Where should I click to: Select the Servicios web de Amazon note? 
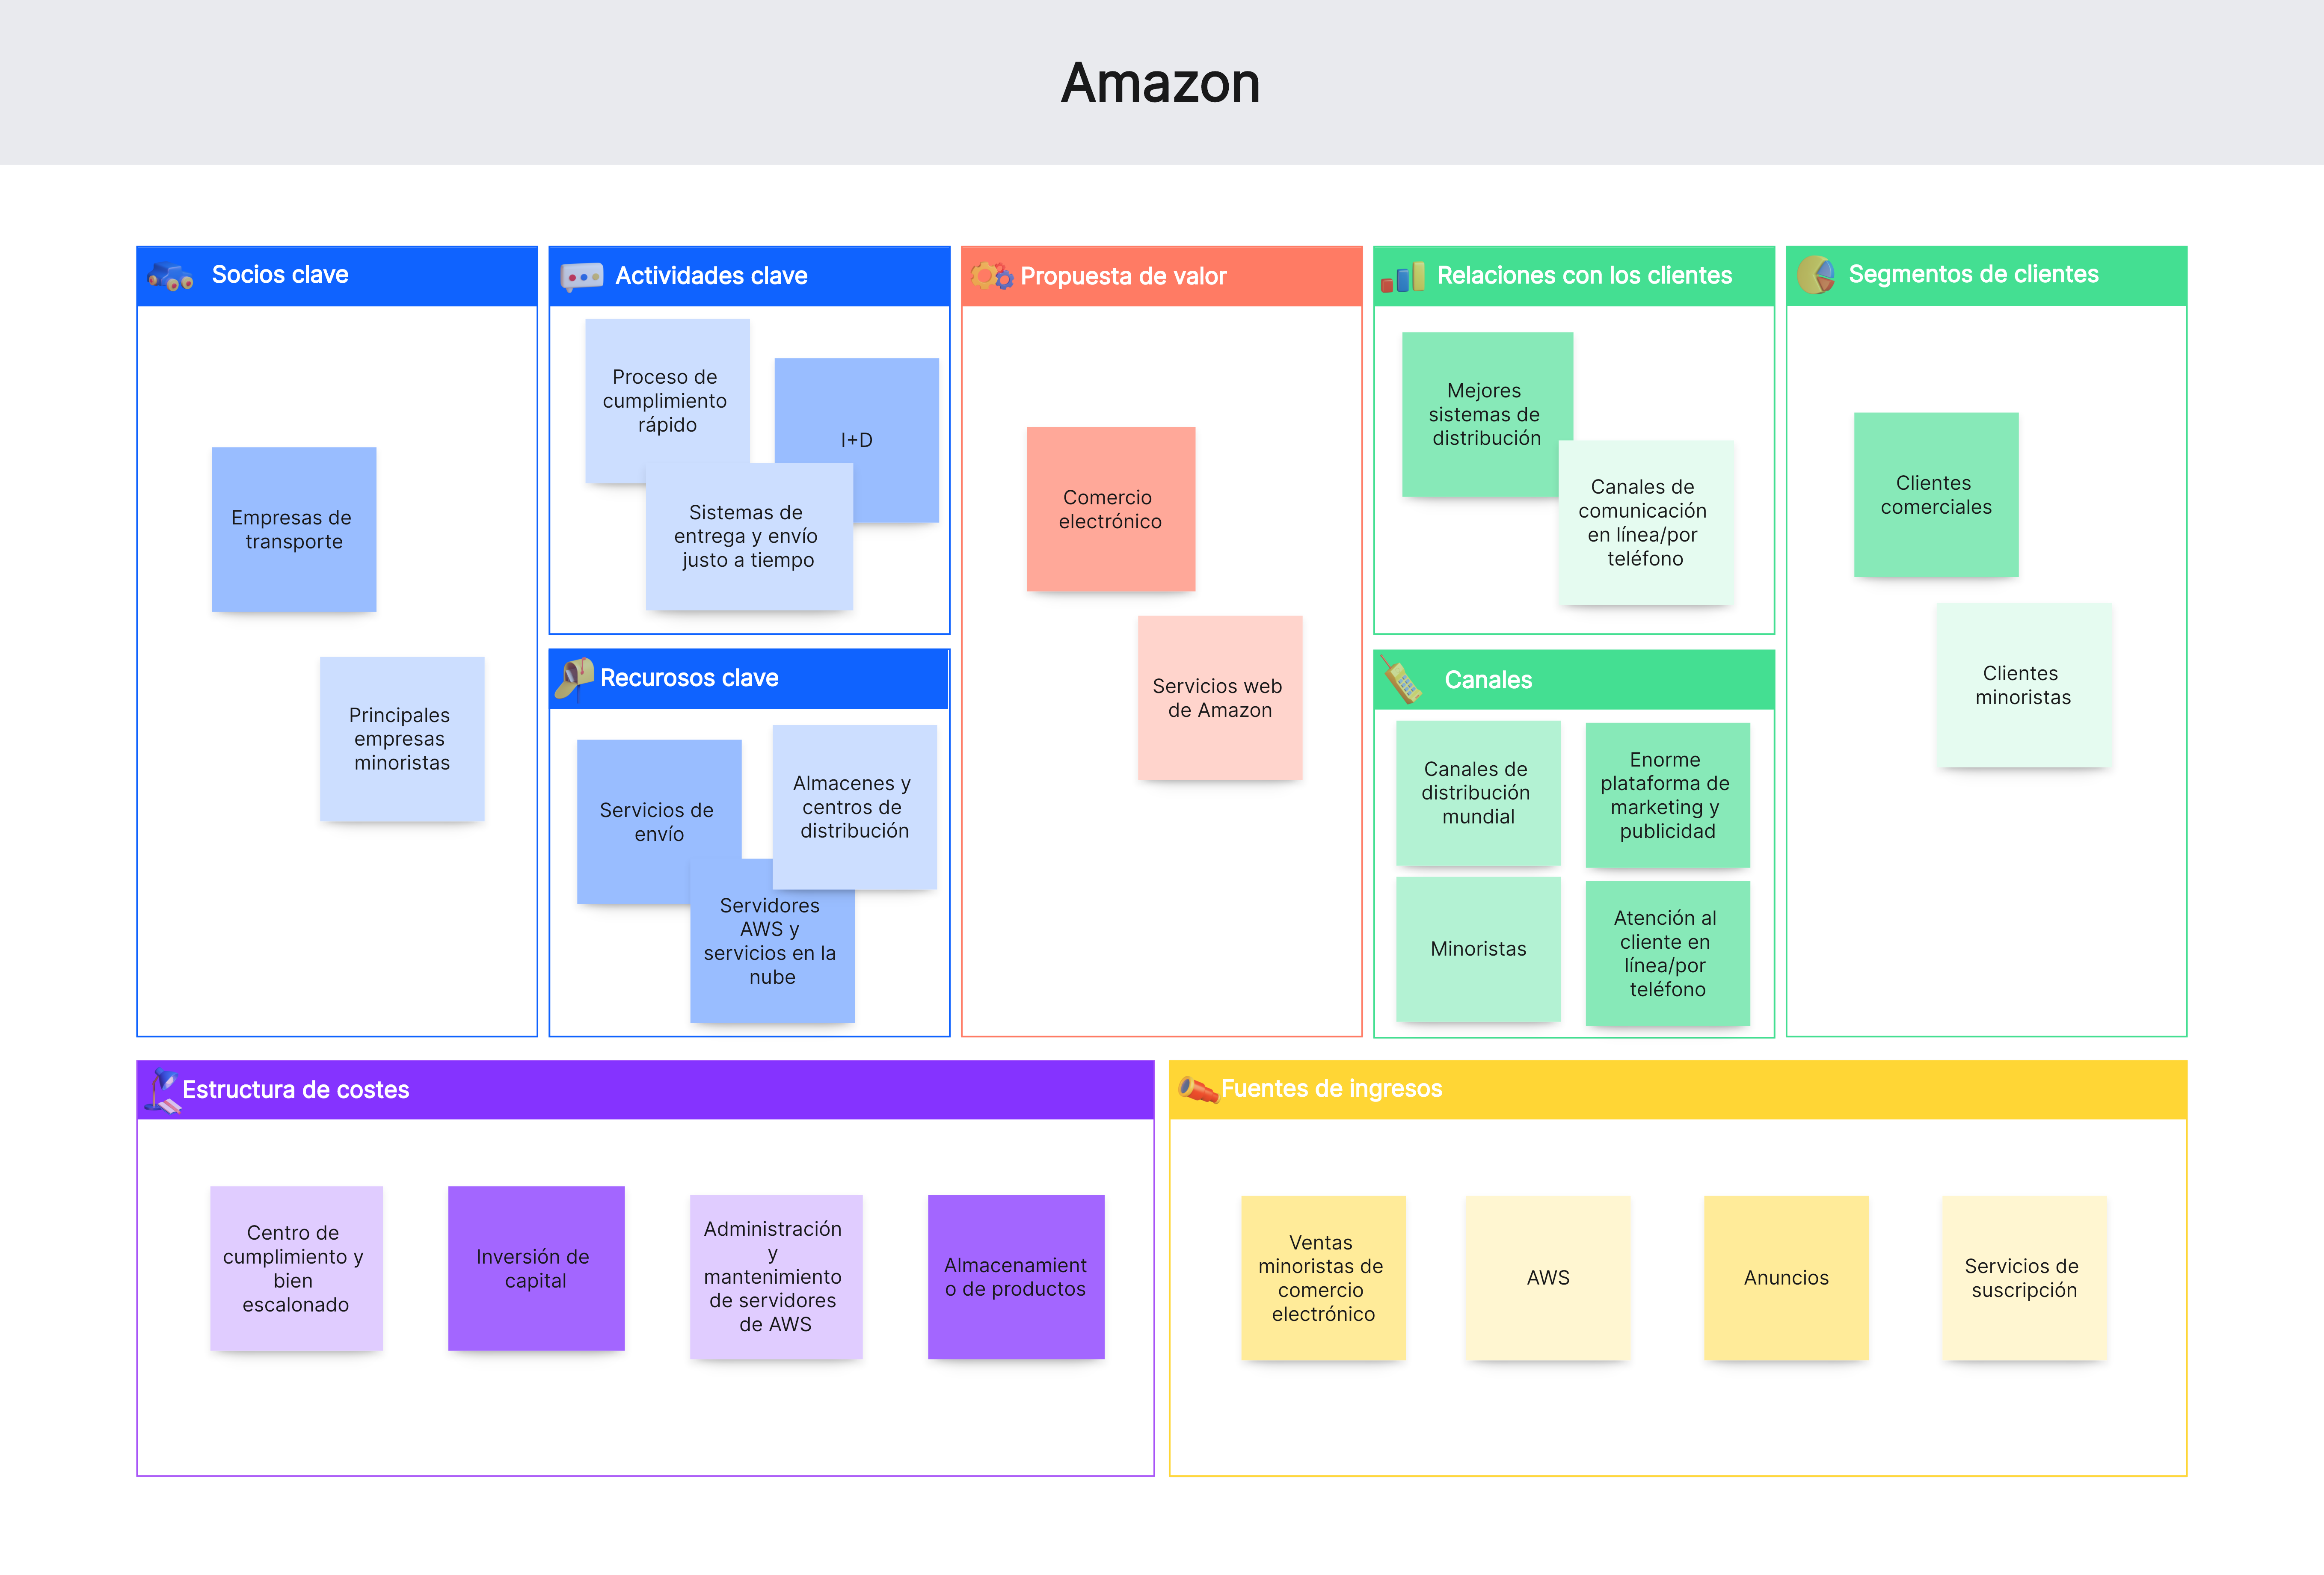(1220, 698)
